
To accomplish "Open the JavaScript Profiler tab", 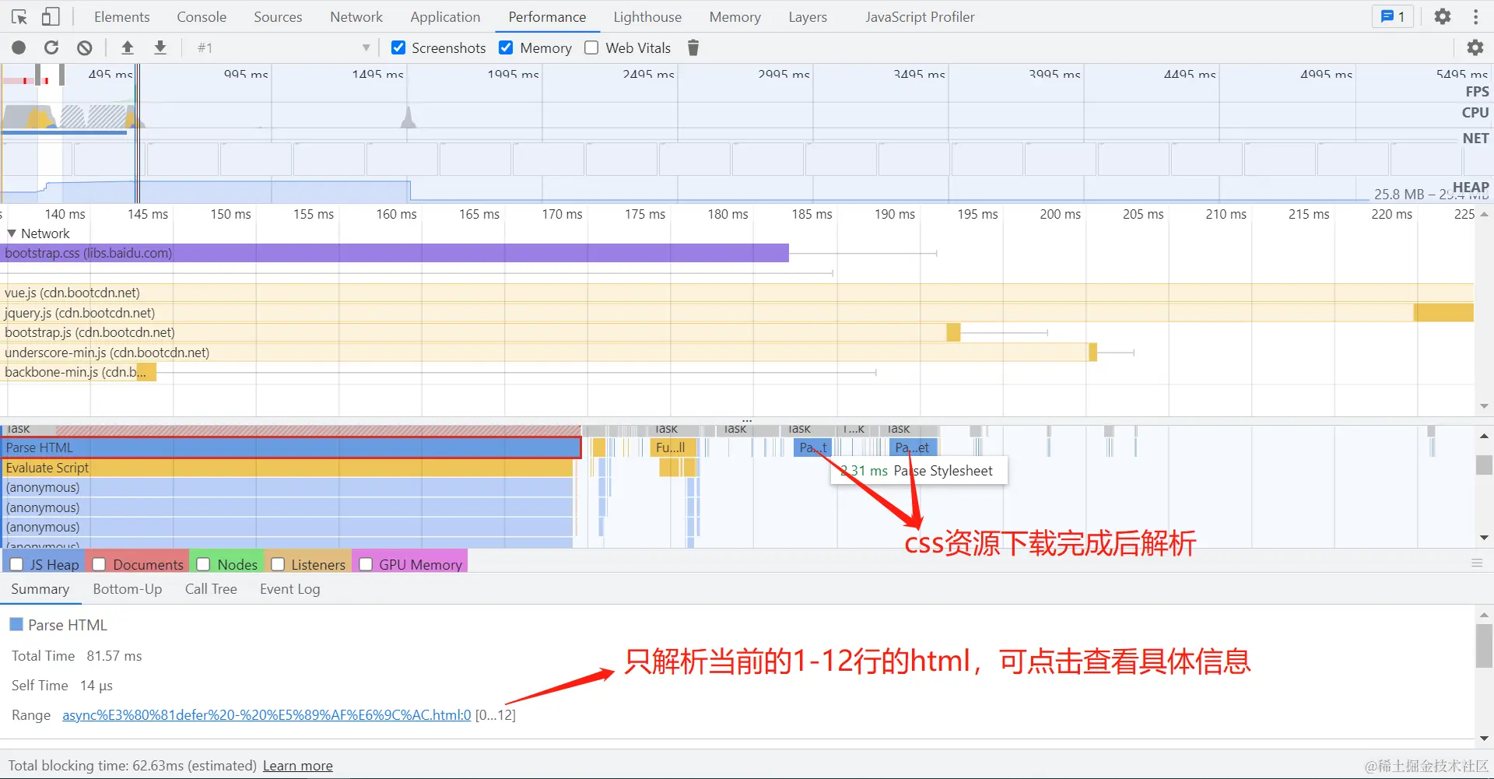I will coord(920,16).
